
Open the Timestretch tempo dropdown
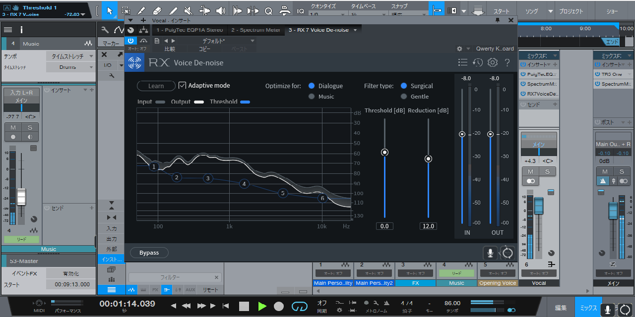click(x=70, y=56)
